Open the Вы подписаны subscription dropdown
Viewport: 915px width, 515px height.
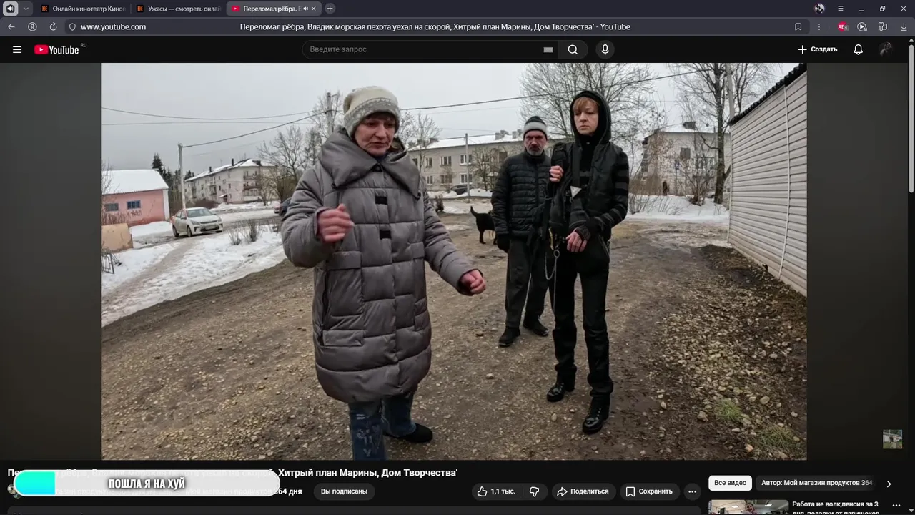point(344,491)
